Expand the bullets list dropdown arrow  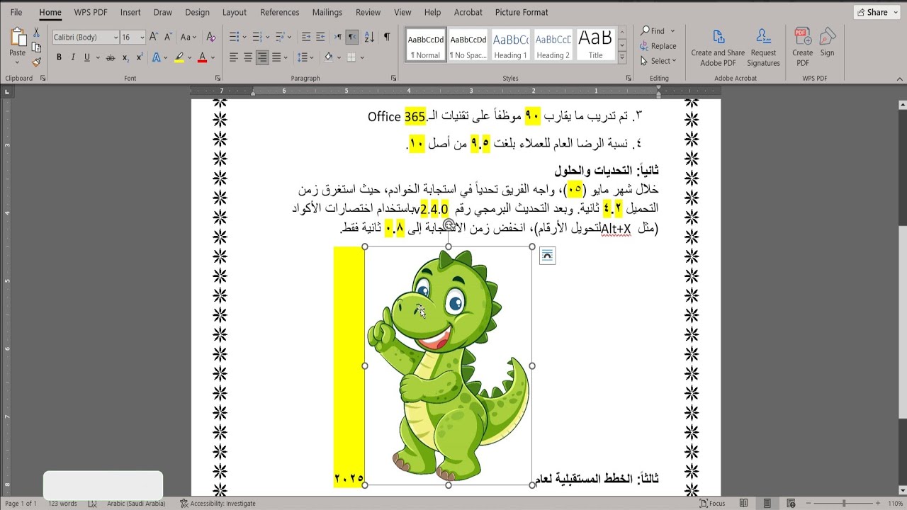[x=244, y=37]
